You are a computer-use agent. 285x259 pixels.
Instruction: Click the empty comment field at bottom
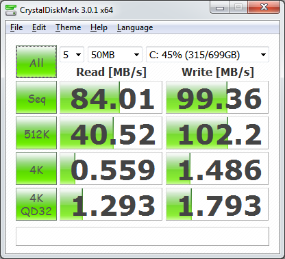pos(142,236)
